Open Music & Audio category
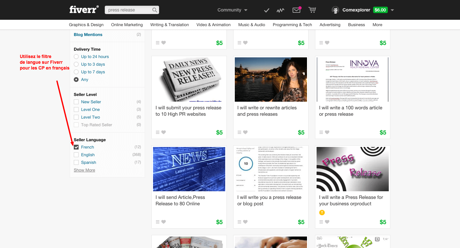Image resolution: width=460 pixels, height=248 pixels. [252, 25]
